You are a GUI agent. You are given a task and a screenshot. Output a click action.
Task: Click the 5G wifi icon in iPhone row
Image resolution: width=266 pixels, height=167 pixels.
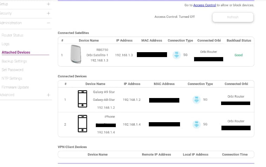[x=197, y=124]
